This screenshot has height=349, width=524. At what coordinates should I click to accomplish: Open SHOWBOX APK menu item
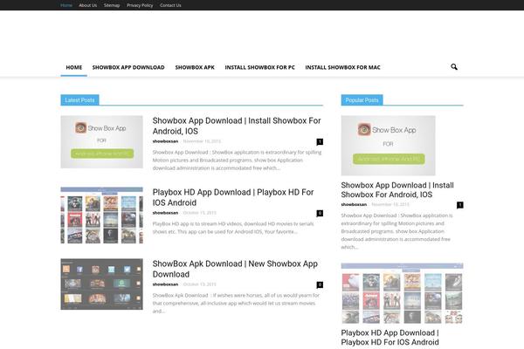(195, 67)
